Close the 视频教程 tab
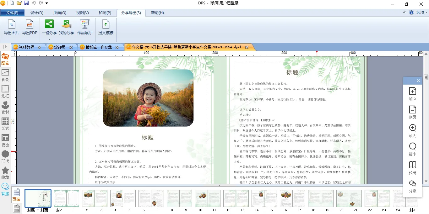The image size is (429, 214). 39,47
